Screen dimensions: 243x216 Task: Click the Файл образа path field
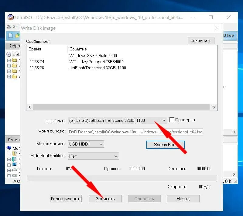135,132
